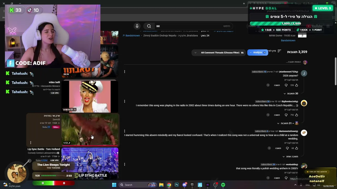
Task: Open MarionnetteDewel channel avatar
Action: 304,133
